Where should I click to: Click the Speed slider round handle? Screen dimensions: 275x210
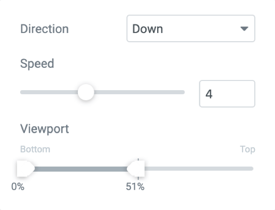pos(86,92)
